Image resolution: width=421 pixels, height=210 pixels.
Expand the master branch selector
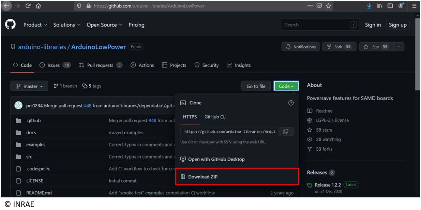coord(29,87)
